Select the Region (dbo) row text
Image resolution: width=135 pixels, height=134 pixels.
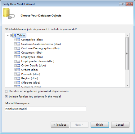29,78
